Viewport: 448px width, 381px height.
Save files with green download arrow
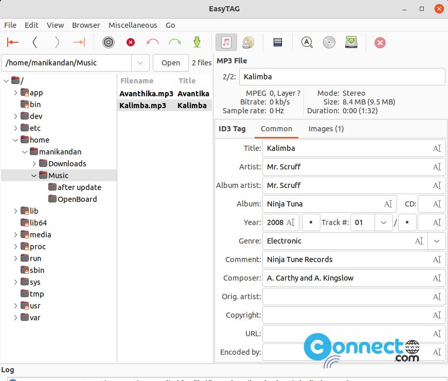(197, 42)
